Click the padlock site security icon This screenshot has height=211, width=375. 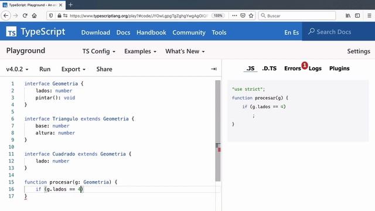tap(59, 16)
